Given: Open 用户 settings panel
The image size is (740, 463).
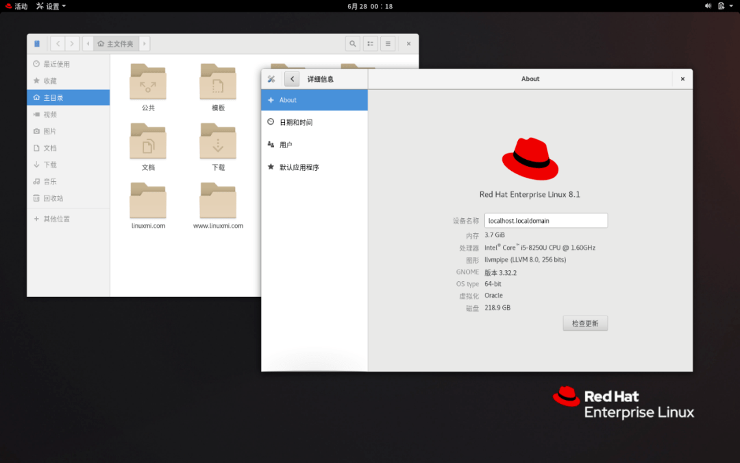Looking at the screenshot, I should [314, 145].
